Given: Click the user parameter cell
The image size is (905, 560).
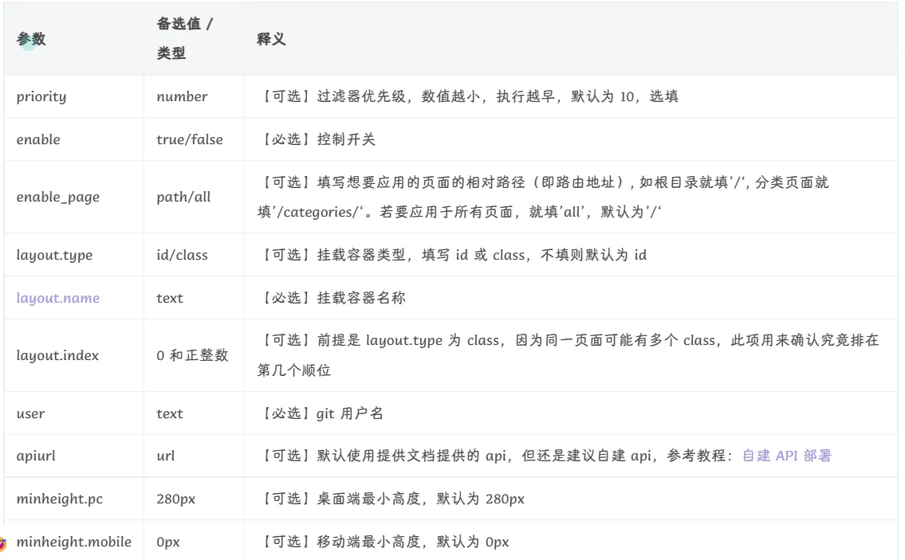Looking at the screenshot, I should tap(30, 413).
